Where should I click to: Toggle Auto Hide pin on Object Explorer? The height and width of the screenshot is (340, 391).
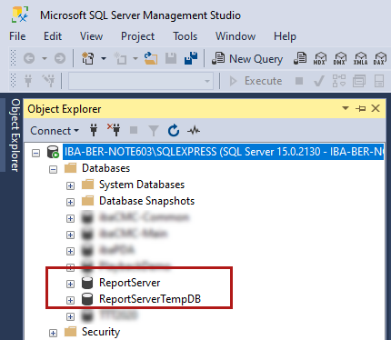pyautogui.click(x=360, y=108)
